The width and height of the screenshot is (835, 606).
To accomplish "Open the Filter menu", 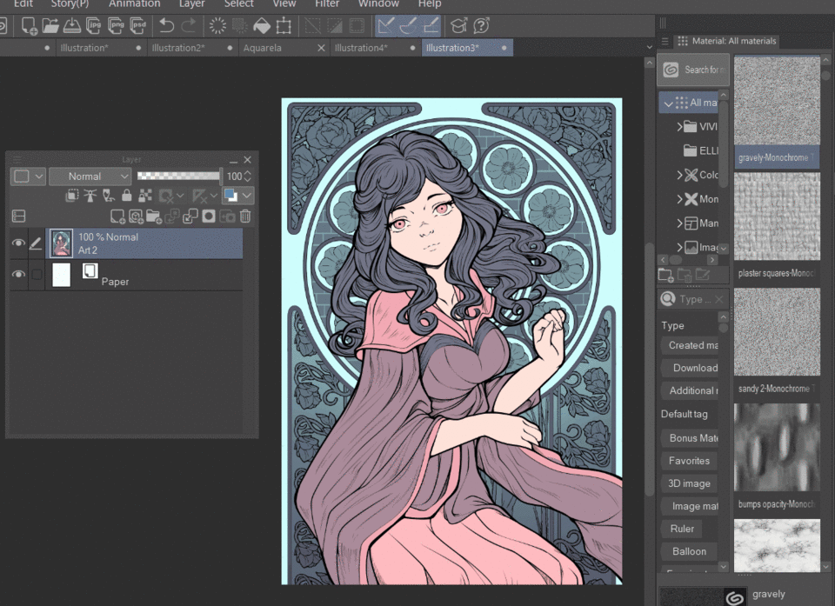I will coord(327,4).
